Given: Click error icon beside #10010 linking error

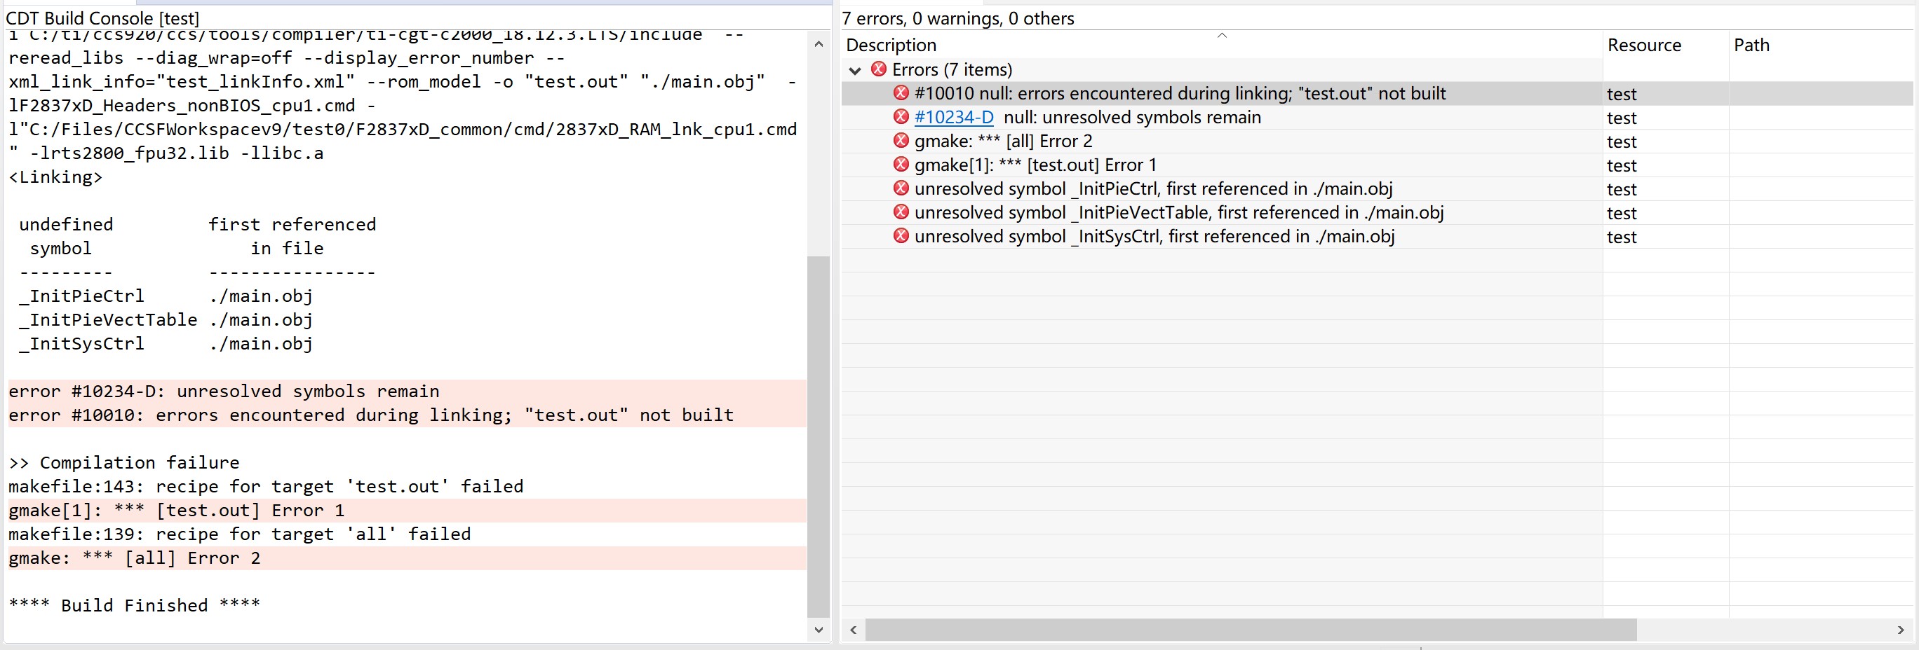Looking at the screenshot, I should 901,93.
